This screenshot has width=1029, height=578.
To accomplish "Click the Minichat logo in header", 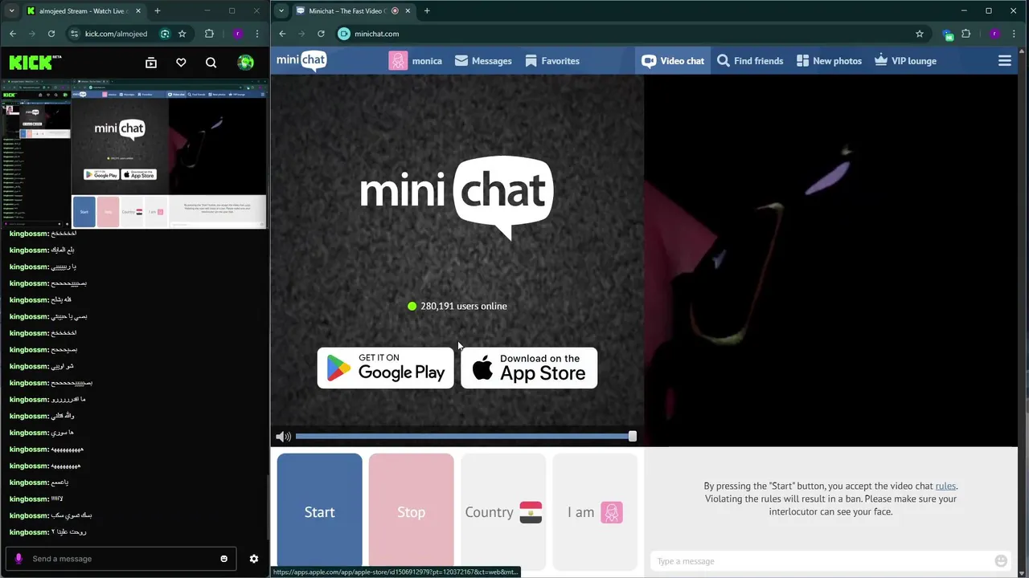I will pos(301,61).
